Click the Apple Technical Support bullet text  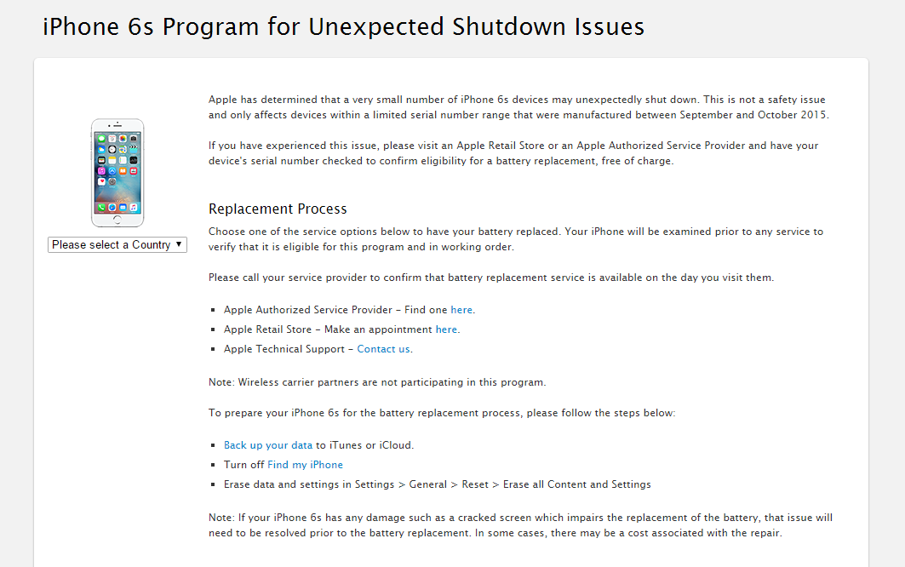coord(318,349)
